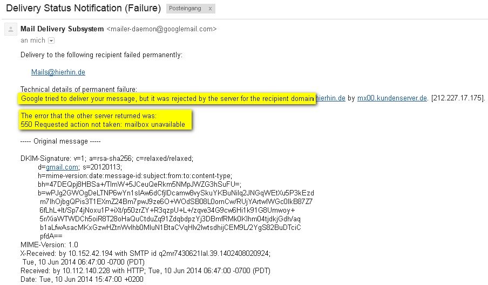This screenshot has width=488, height=285.
Task: Open the mx00.kundenserver.de server link
Action: click(392, 98)
